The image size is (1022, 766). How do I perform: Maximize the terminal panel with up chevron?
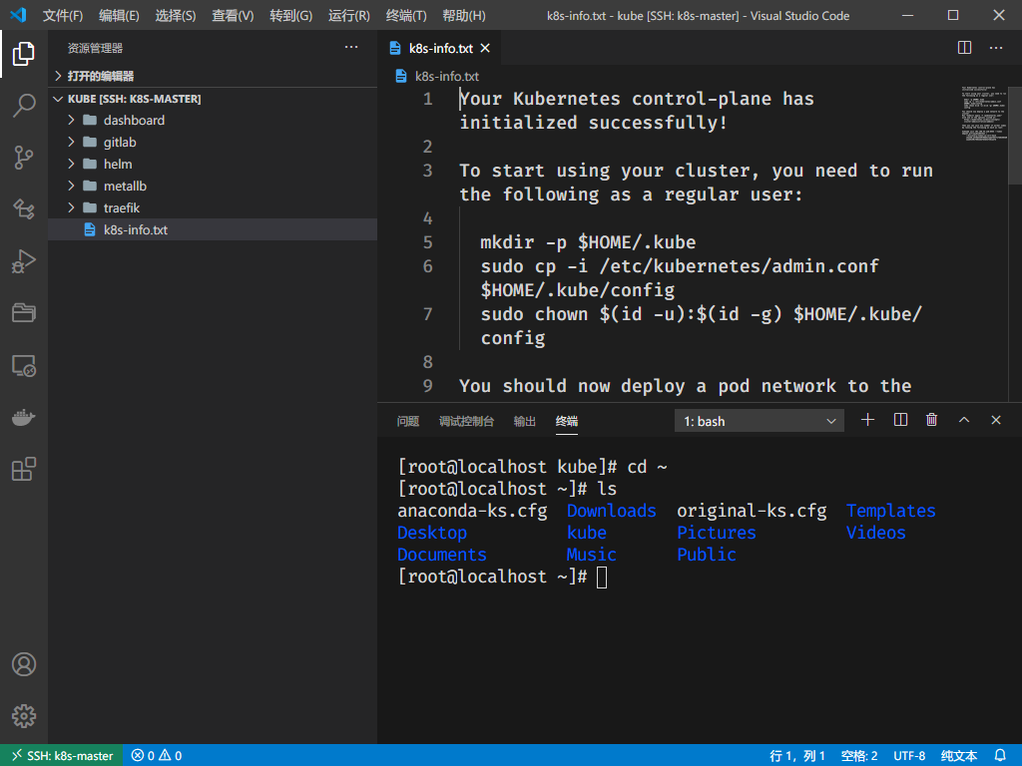[964, 420]
